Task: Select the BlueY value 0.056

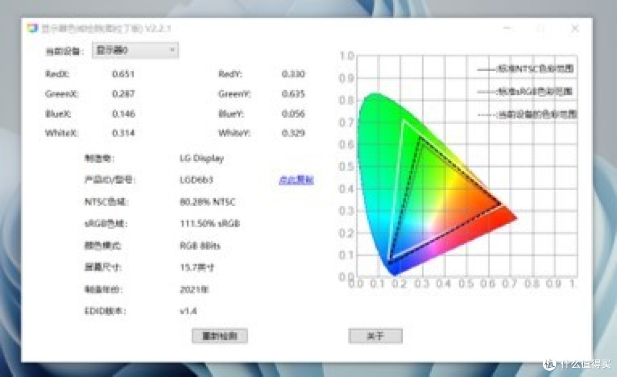Action: (293, 114)
